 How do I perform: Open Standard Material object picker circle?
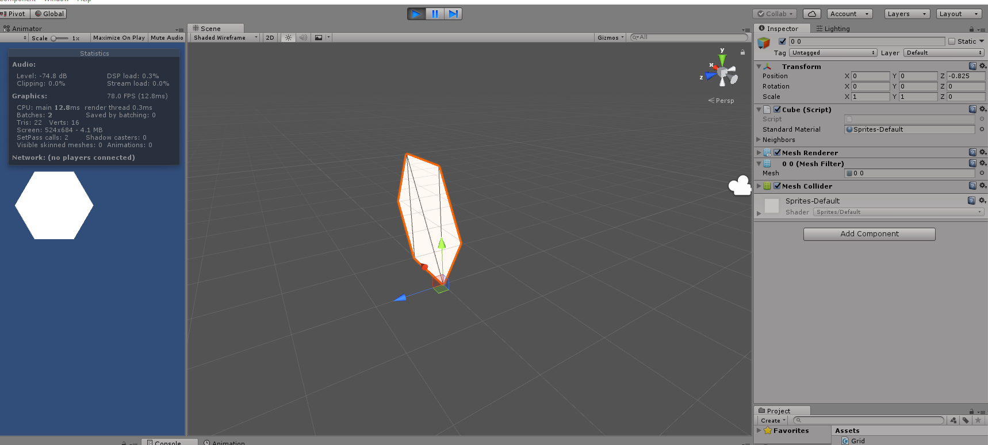pyautogui.click(x=982, y=129)
